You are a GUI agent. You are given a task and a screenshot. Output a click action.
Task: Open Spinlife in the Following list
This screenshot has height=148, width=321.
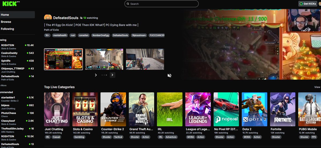click(x=17, y=62)
